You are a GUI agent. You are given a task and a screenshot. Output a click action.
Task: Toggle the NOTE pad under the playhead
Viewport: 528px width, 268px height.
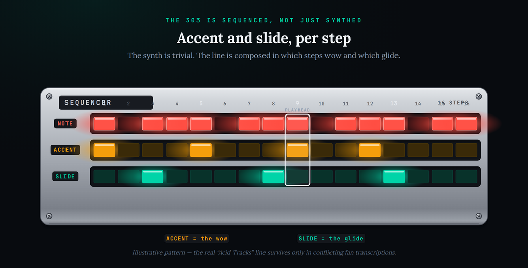[x=298, y=124]
